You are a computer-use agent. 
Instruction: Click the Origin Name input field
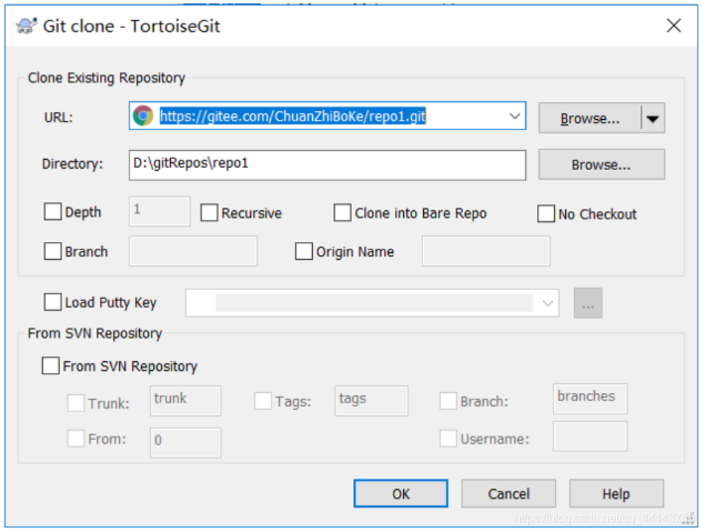click(486, 252)
